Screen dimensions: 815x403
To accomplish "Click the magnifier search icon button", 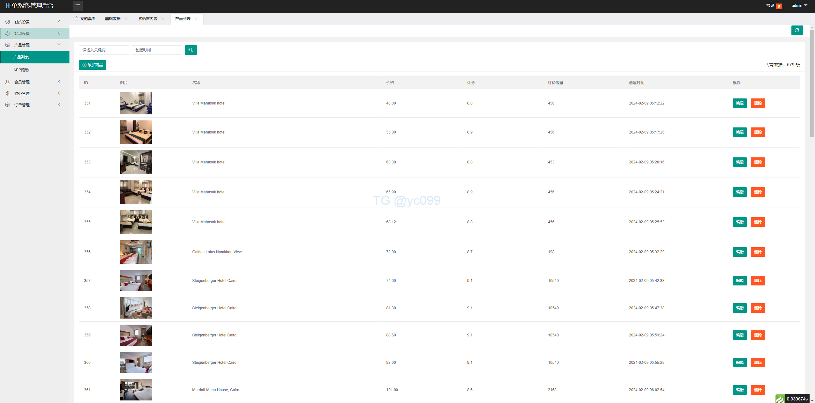I will click(x=191, y=50).
